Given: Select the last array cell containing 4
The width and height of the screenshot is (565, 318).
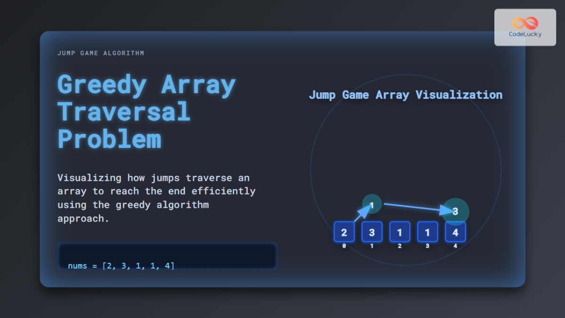Looking at the screenshot, I should click(x=455, y=232).
